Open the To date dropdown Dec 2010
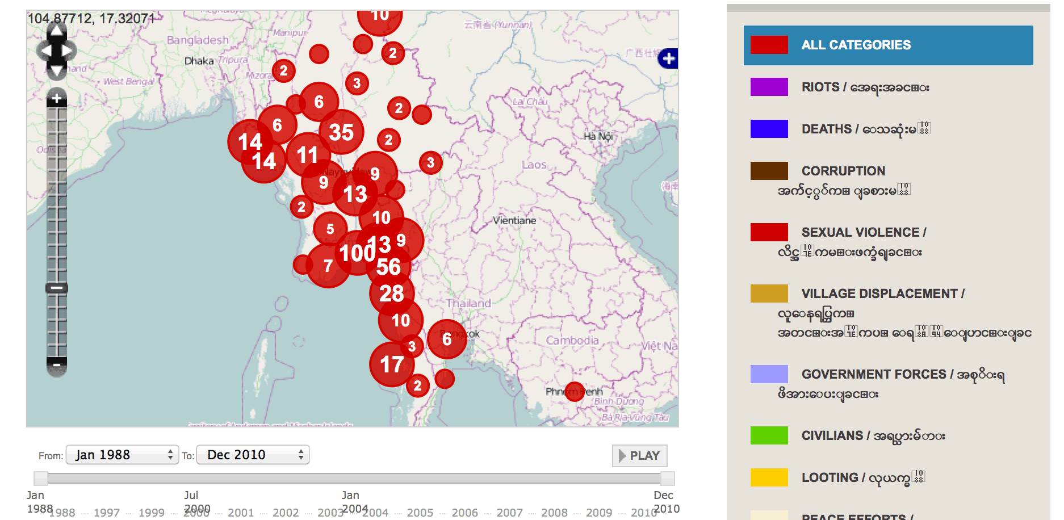The width and height of the screenshot is (1064, 520). pos(253,455)
